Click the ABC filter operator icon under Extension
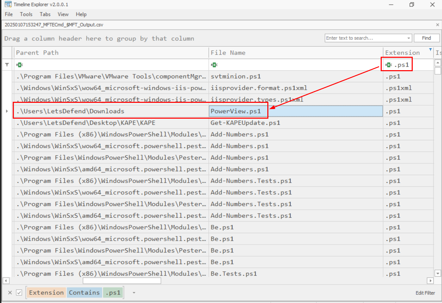Viewport: 442px width, 303px height. (x=389, y=65)
